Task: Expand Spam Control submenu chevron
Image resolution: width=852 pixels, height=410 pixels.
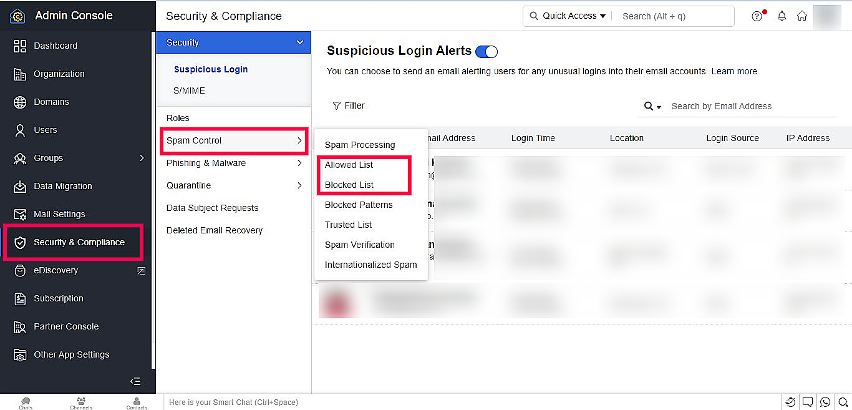Action: [x=299, y=140]
